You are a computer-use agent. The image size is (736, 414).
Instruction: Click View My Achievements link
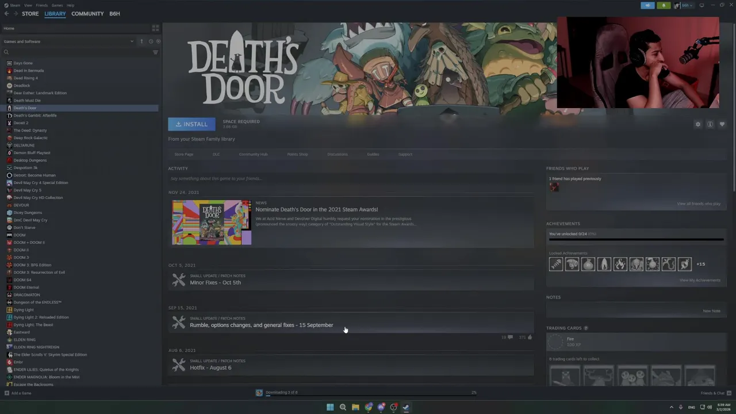pyautogui.click(x=700, y=280)
